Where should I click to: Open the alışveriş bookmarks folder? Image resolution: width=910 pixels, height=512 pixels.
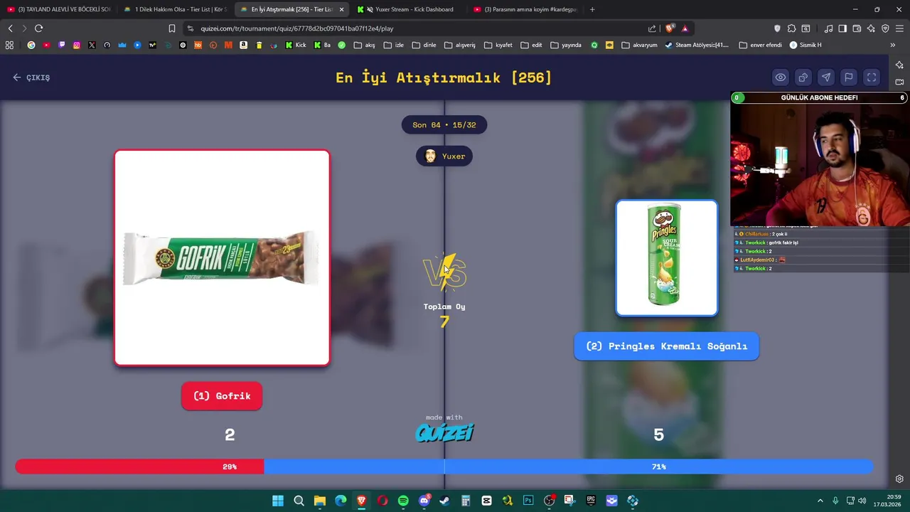[x=460, y=45]
